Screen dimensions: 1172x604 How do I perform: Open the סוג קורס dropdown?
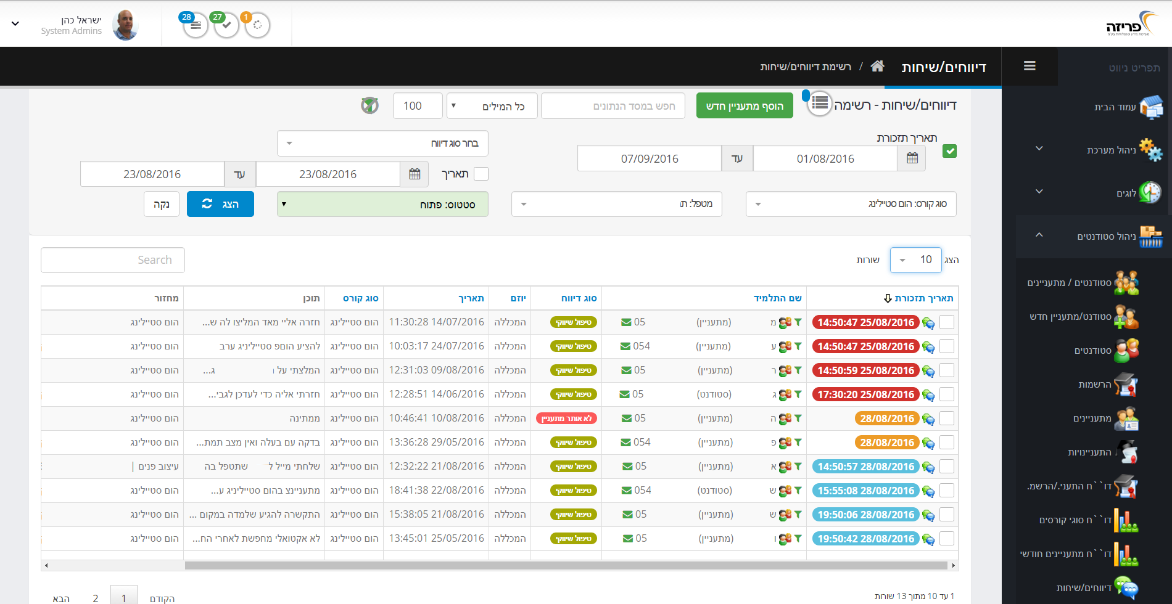coord(851,204)
